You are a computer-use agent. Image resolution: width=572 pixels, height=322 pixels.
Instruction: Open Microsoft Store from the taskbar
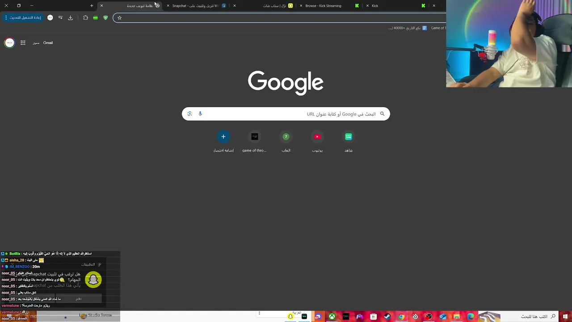(374, 317)
